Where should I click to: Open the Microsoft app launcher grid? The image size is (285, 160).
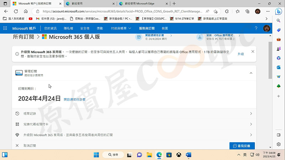[x=5, y=28]
